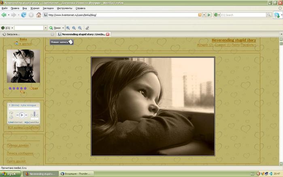Click the ICQ toolbar text input field
The image size is (283, 177).
29,28
